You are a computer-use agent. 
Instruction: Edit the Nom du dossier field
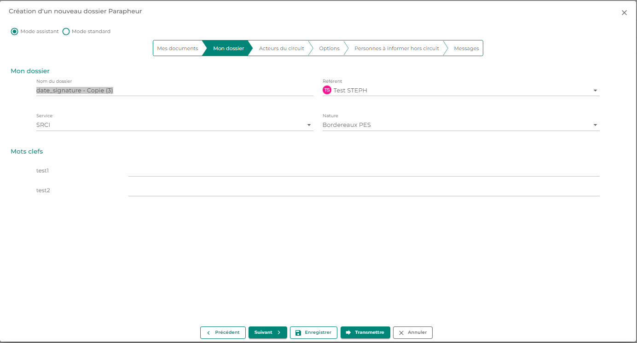pos(175,91)
